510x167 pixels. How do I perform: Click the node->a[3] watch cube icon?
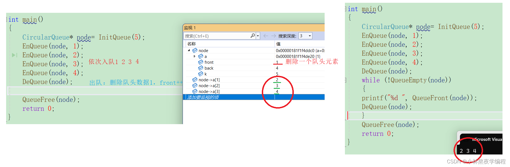[x=195, y=91]
